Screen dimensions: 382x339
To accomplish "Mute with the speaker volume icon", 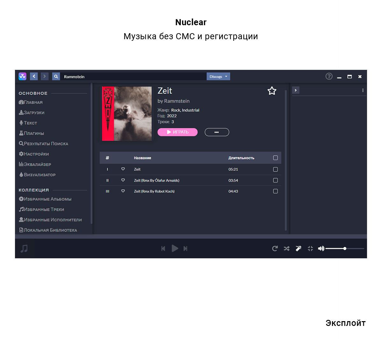I will [321, 248].
